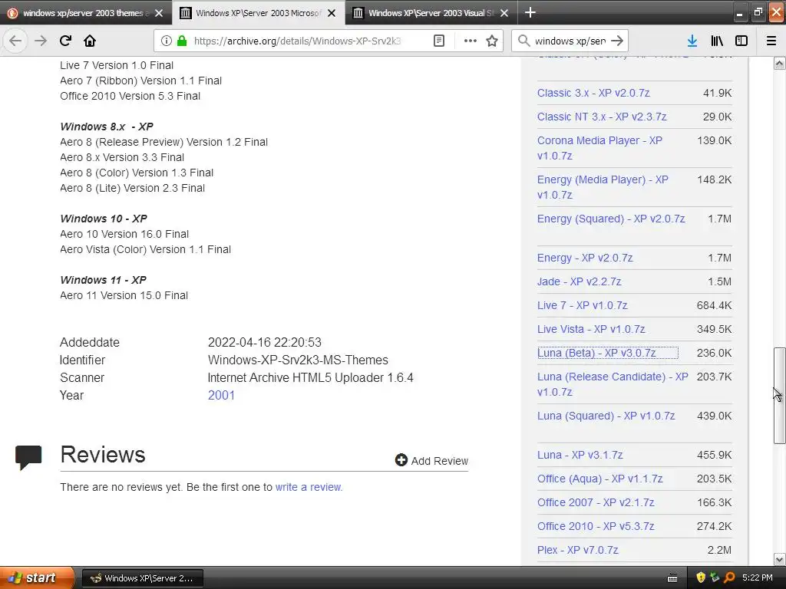Download Live 7 - XP v1.0.7z
786x589 pixels.
[x=583, y=305]
